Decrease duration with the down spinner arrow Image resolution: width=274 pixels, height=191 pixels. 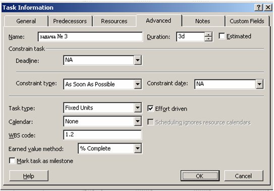click(x=208, y=38)
